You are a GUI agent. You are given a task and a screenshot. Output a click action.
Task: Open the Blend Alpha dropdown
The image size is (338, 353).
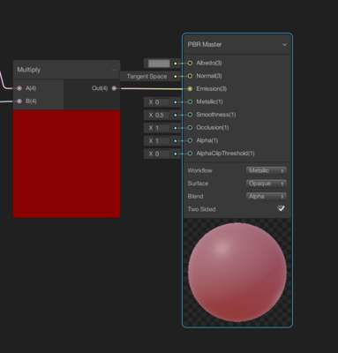(267, 197)
